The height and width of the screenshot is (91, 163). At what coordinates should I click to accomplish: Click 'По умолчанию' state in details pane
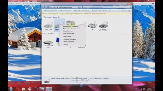83,78
